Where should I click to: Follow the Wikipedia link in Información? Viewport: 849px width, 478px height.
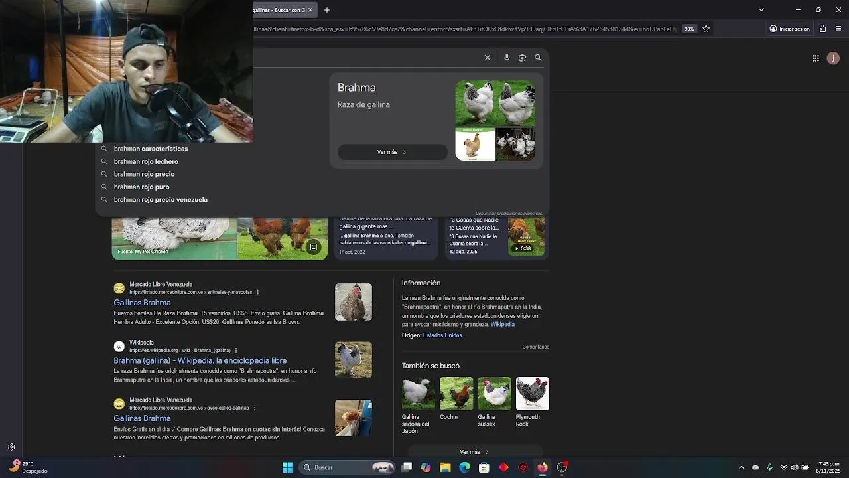coord(502,324)
